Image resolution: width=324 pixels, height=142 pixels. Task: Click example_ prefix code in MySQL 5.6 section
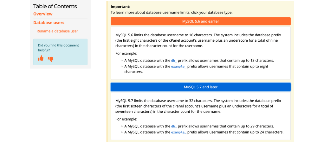179,67
